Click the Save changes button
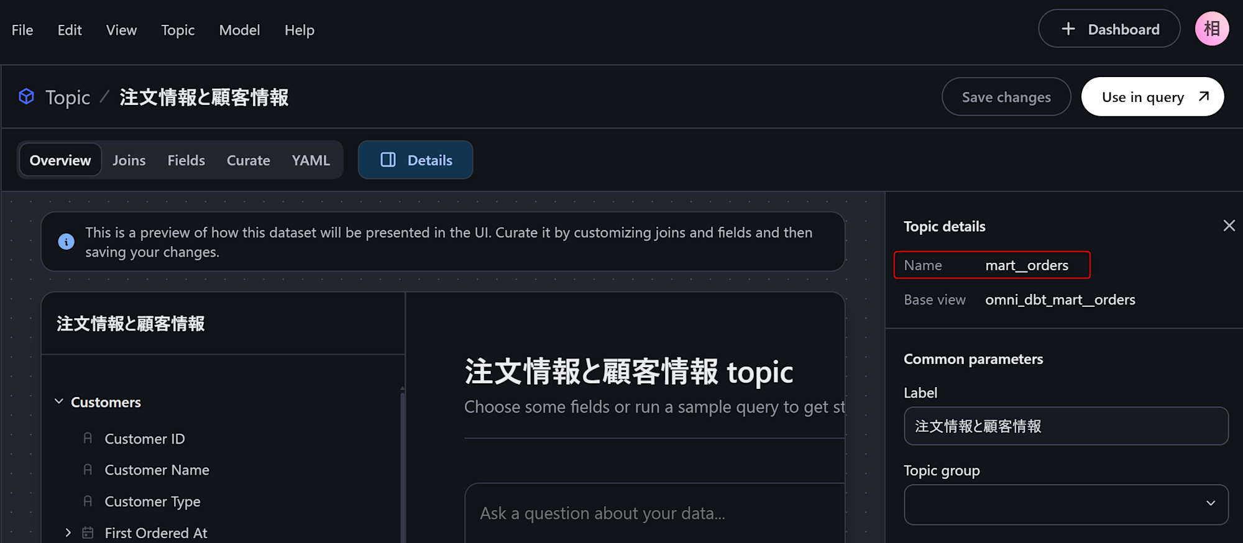 point(1006,97)
